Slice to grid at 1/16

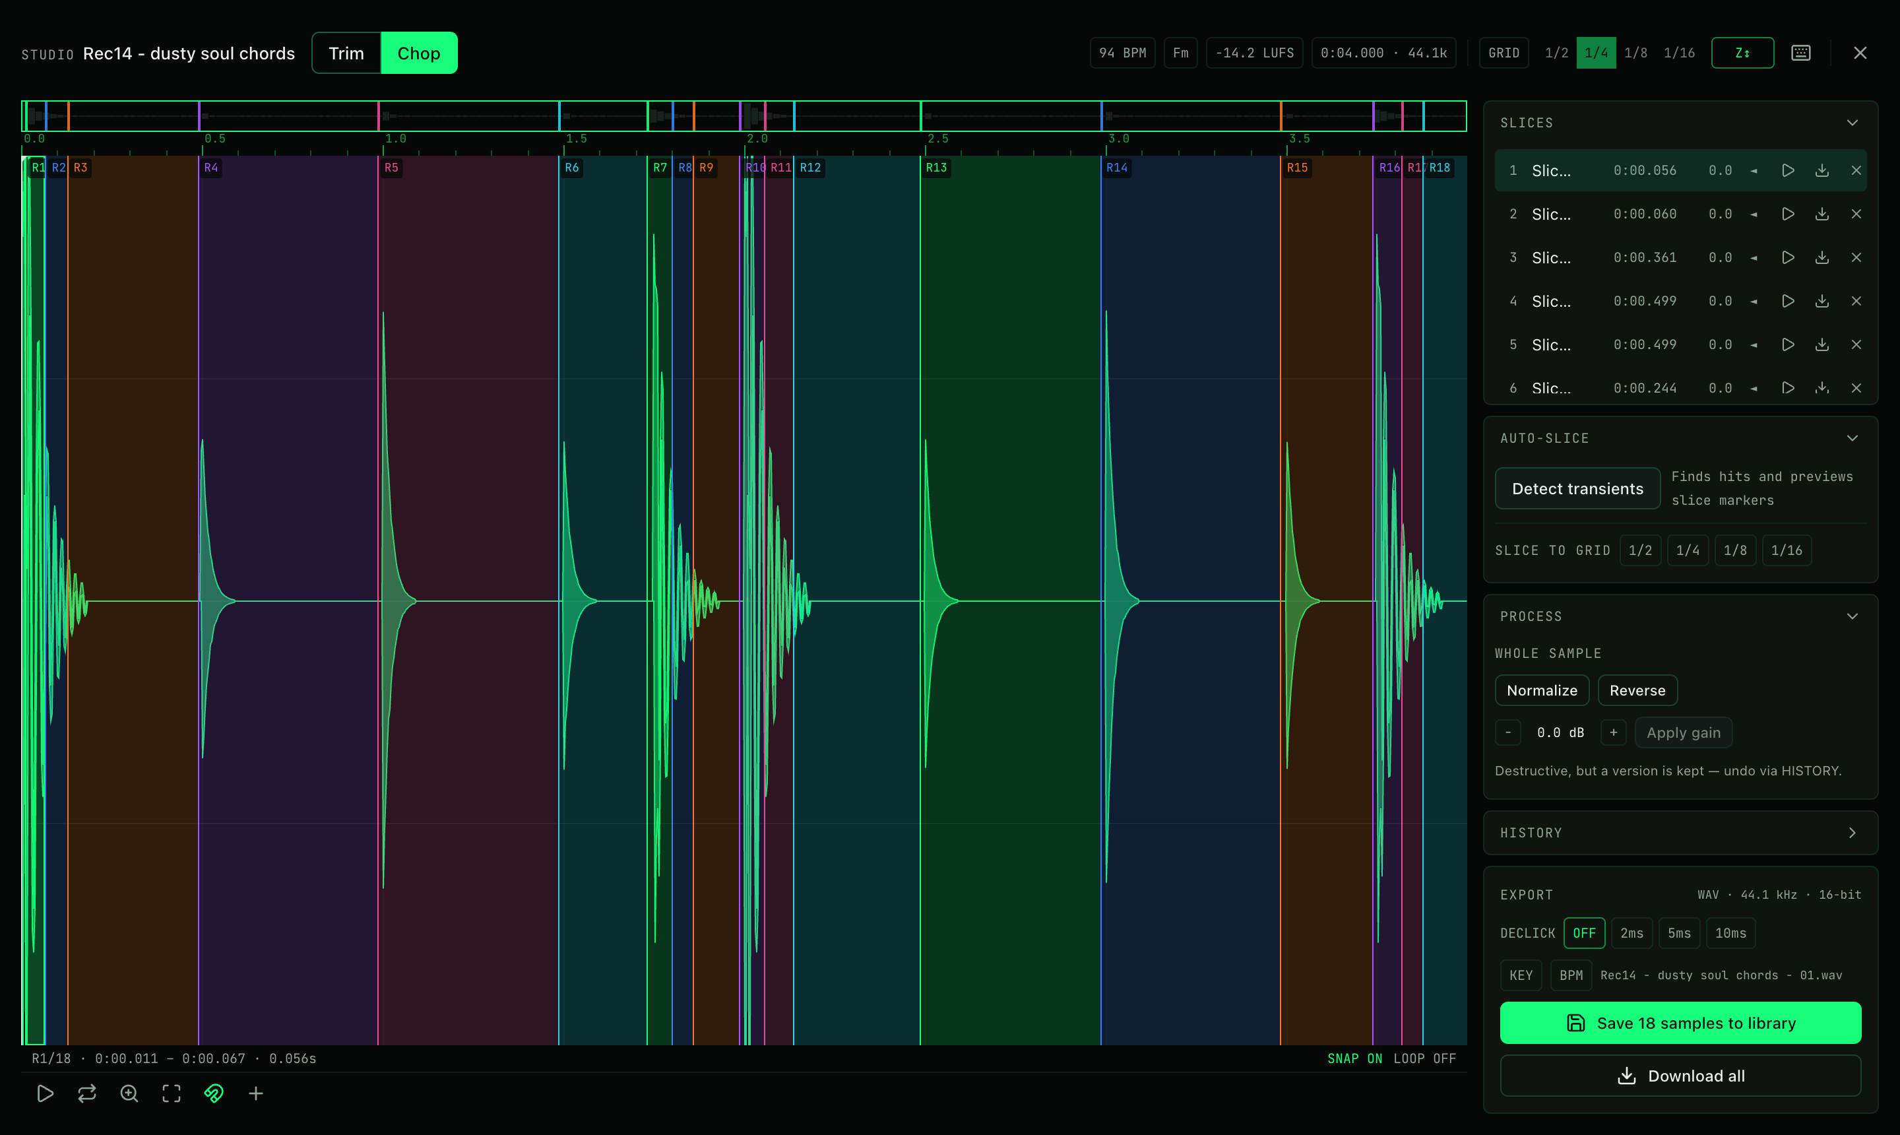(1786, 550)
